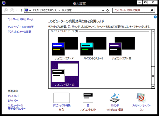Close the 個人設定 window
This screenshot has height=116, width=159.
(153, 3)
